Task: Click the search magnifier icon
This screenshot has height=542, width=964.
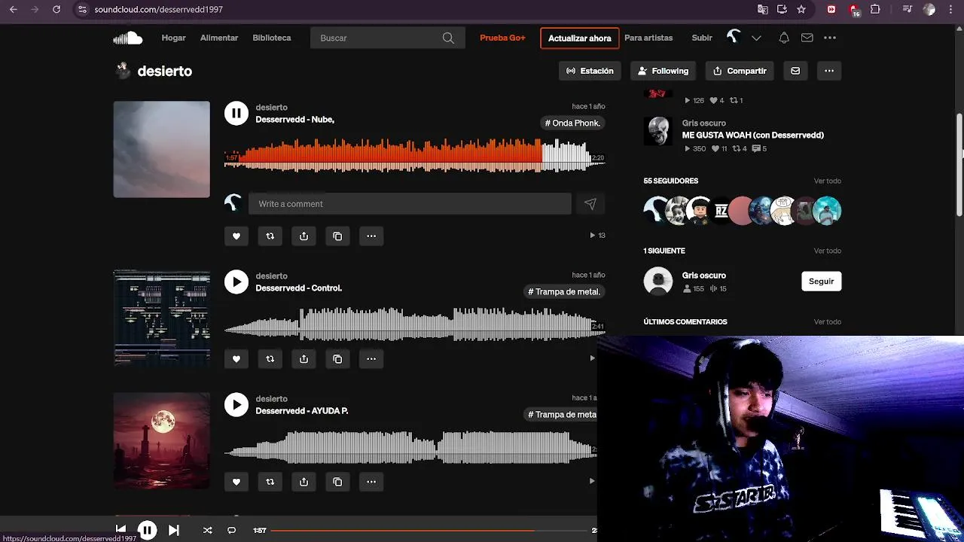Action: coord(448,38)
